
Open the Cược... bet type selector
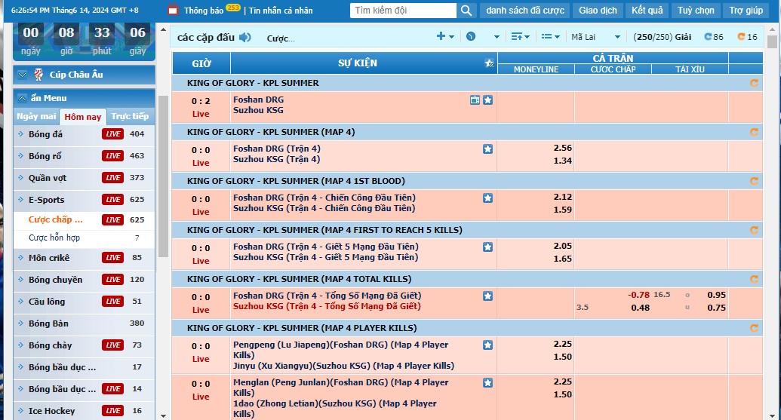tap(281, 38)
